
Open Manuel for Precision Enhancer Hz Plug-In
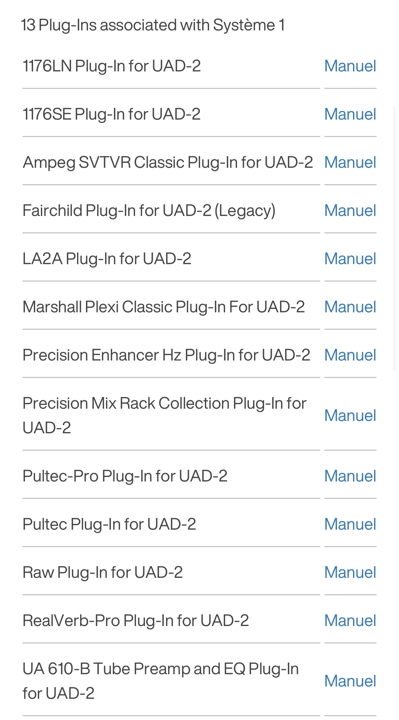tap(350, 355)
